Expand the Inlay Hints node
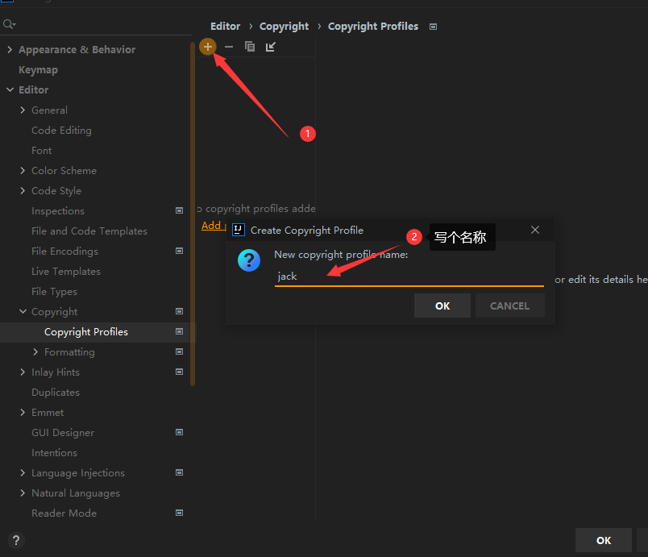The image size is (648, 557). click(x=23, y=372)
